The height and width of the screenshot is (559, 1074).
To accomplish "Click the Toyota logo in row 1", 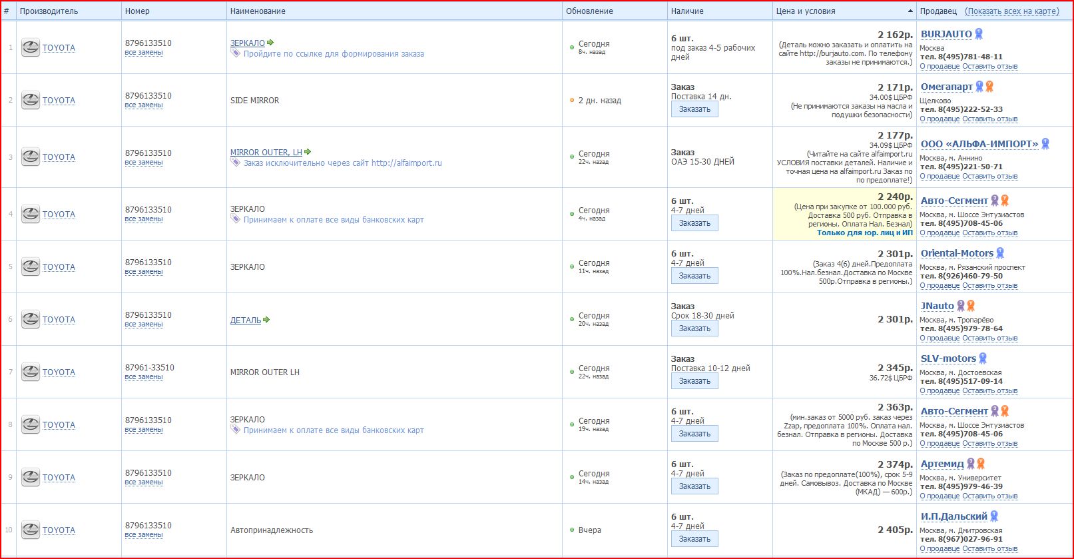I will pos(31,47).
